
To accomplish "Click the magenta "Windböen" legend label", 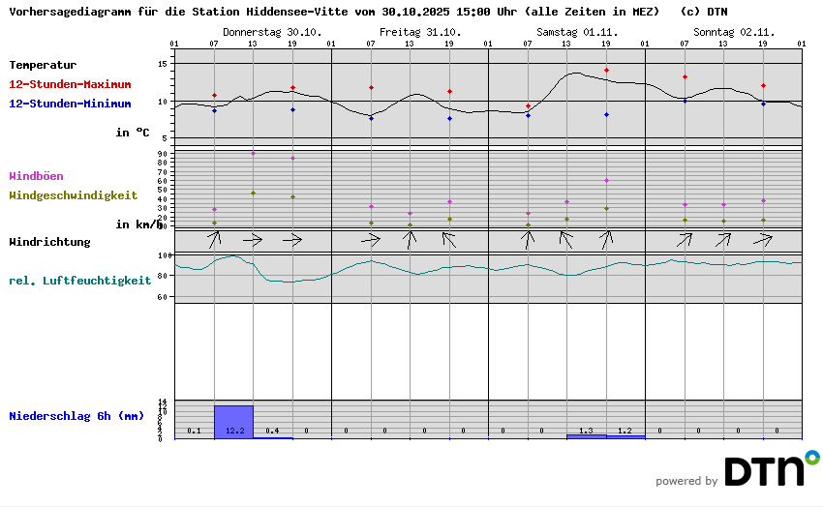I will click(x=36, y=176).
